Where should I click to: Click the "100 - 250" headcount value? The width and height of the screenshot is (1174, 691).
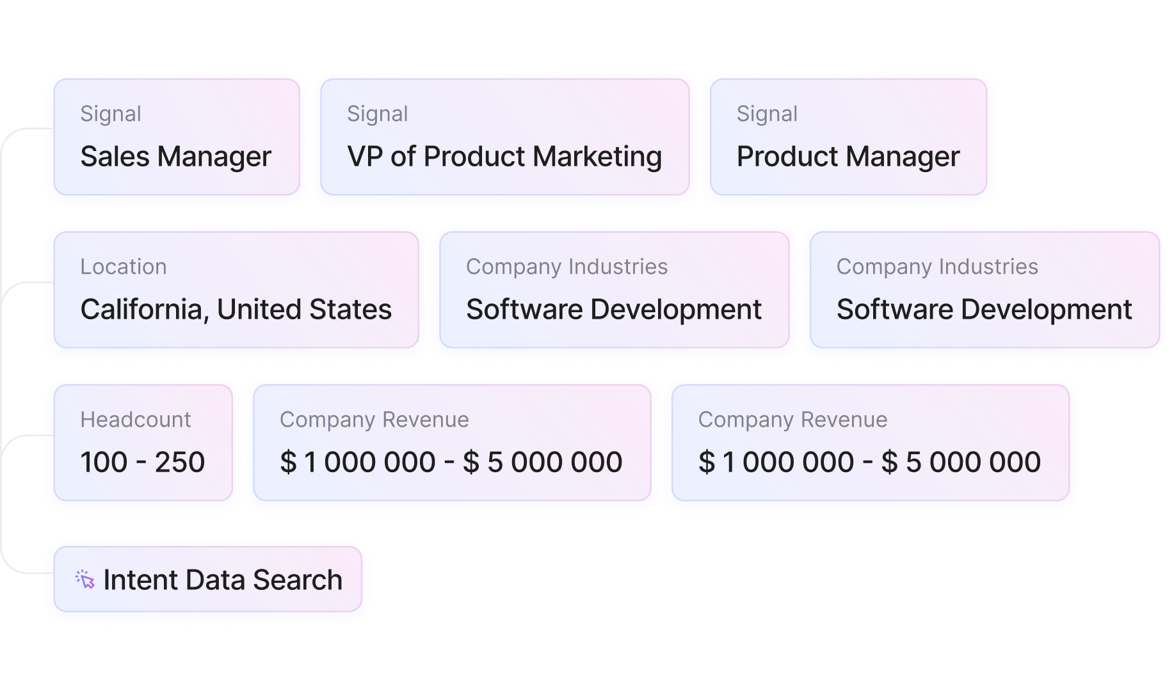143,462
